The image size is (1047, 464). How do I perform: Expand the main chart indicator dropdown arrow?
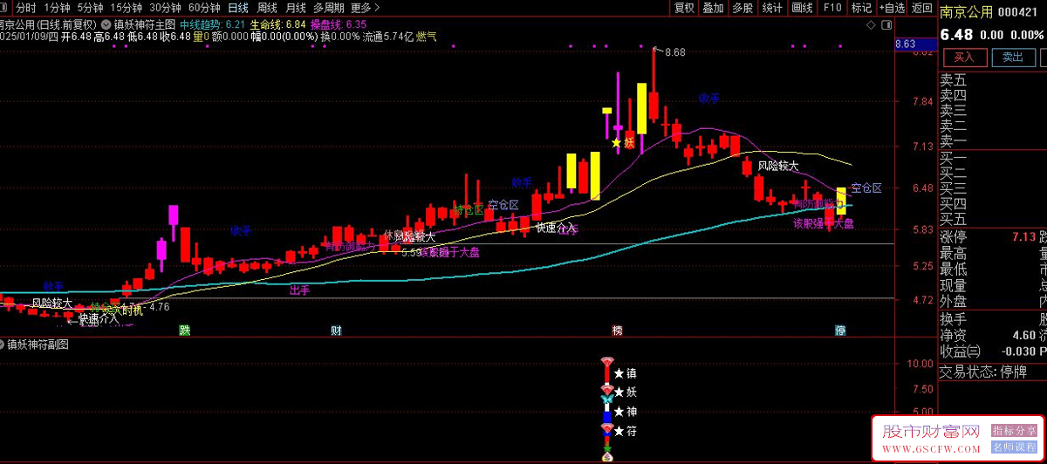106,24
